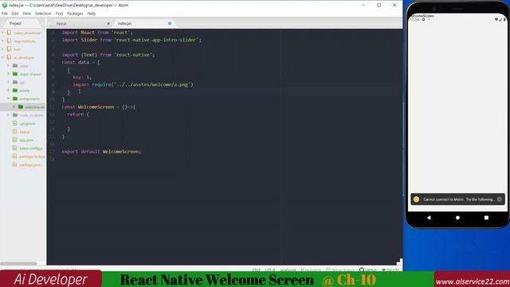Open the Packages menu
The width and height of the screenshot is (510, 287).
coord(75,14)
